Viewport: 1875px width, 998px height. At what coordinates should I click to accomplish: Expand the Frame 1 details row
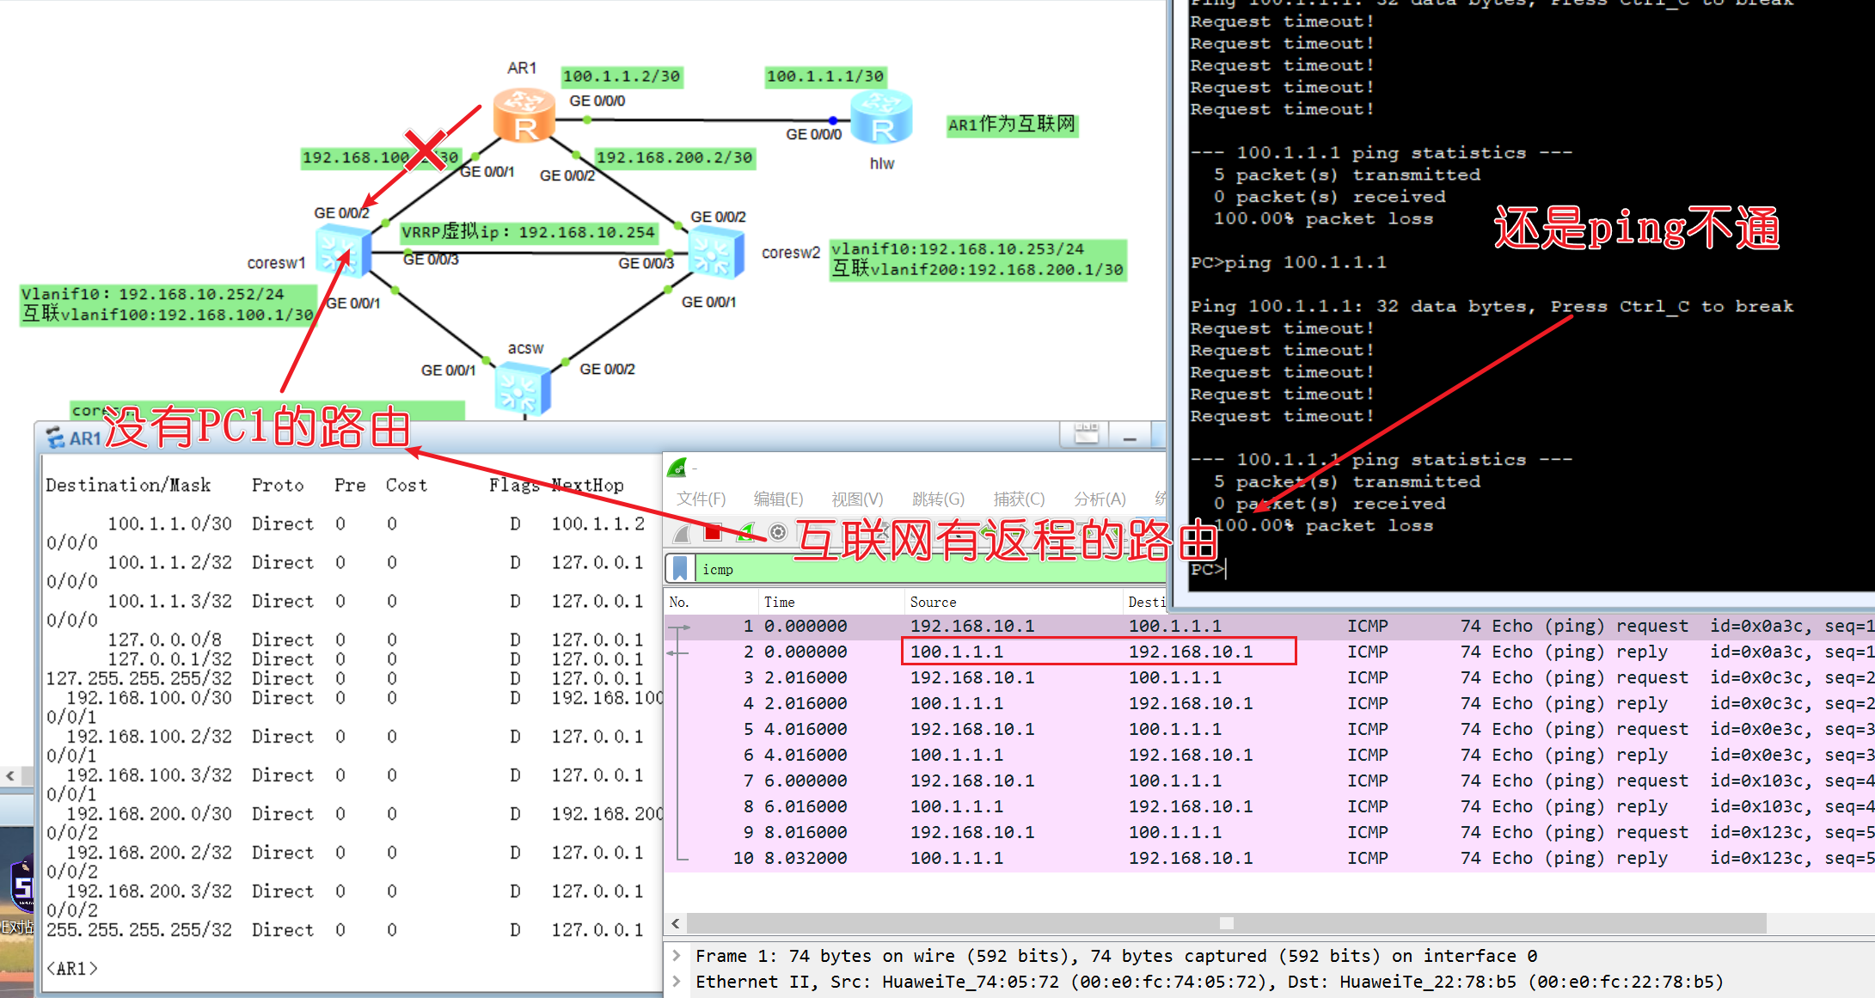(677, 956)
